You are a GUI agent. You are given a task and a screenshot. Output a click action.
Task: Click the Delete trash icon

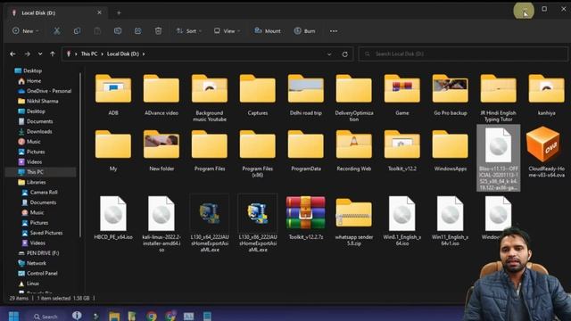[x=158, y=31]
